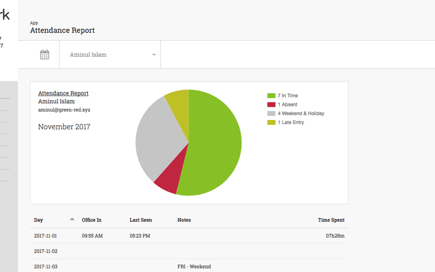Image resolution: width=435 pixels, height=272 pixels.
Task: Click the aminul@green-red.xyz email
Action: point(64,110)
